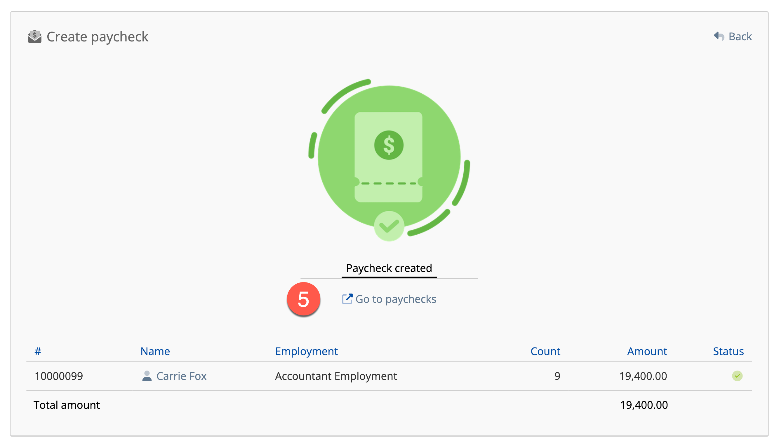Image resolution: width=779 pixels, height=447 pixels.
Task: Sort by the # column header
Action: 38,351
